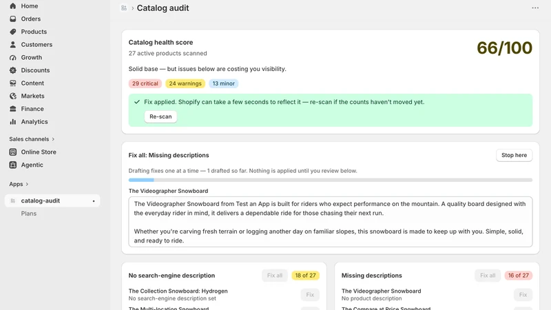551x310 pixels.
Task: Navigate to Customers
Action: tap(37, 45)
